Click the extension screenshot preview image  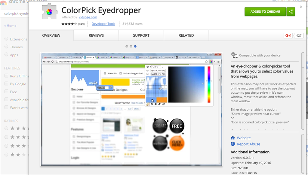tap(131, 109)
